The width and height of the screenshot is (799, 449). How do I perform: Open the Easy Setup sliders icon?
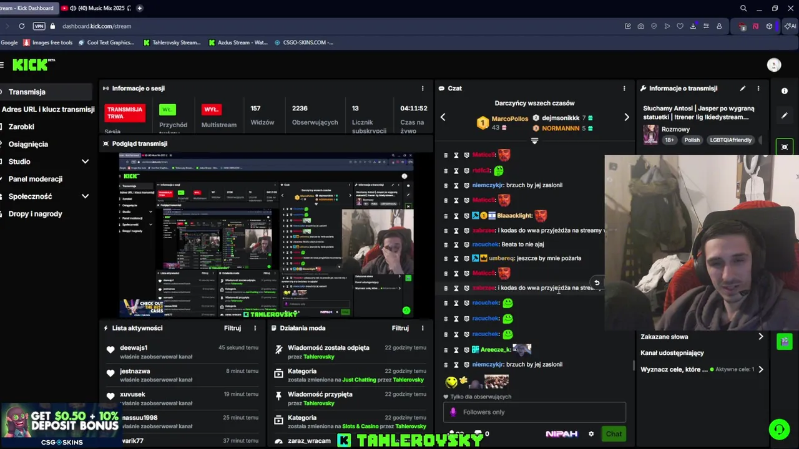click(706, 26)
